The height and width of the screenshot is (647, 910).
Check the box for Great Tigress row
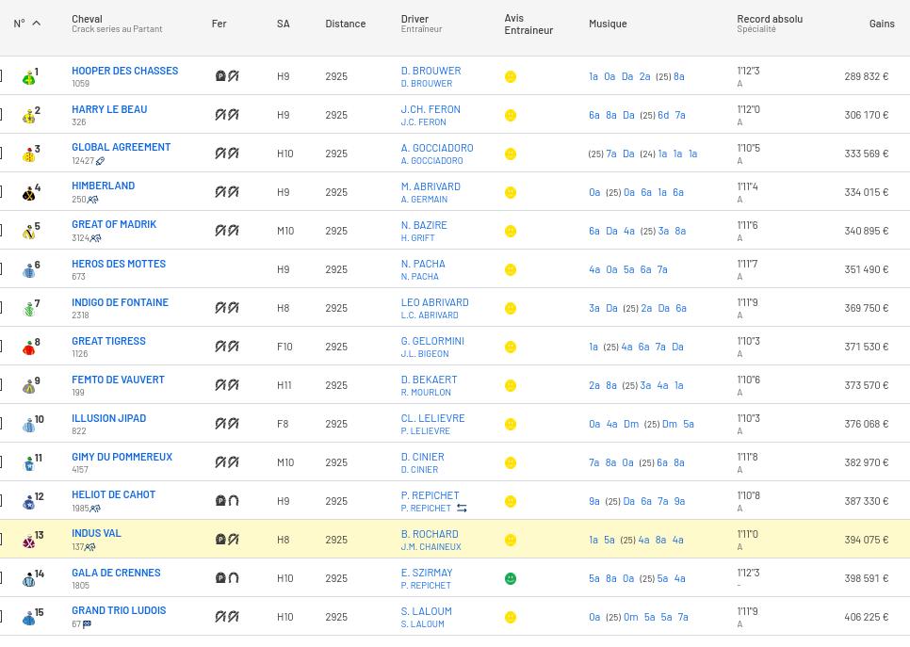click(1, 347)
